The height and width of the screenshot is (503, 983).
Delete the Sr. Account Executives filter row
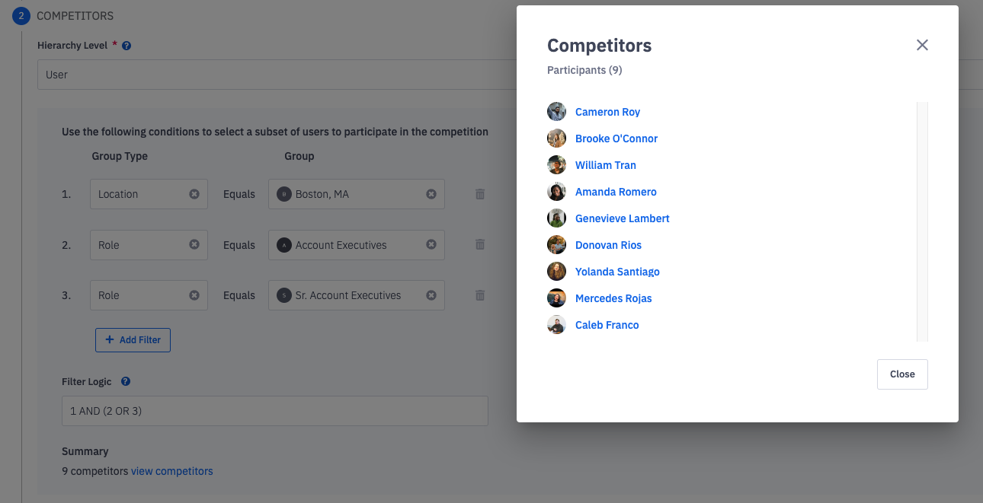click(480, 295)
